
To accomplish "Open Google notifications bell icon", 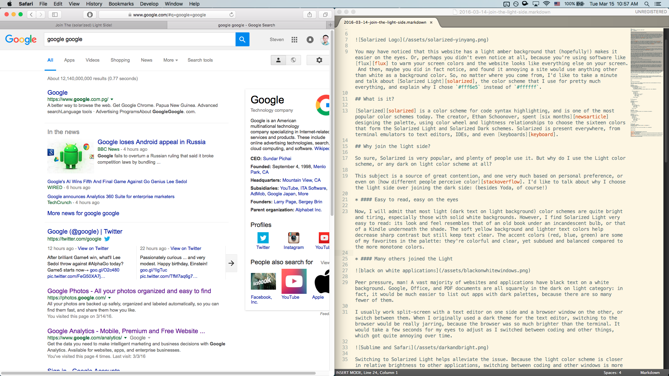I will pos(310,40).
